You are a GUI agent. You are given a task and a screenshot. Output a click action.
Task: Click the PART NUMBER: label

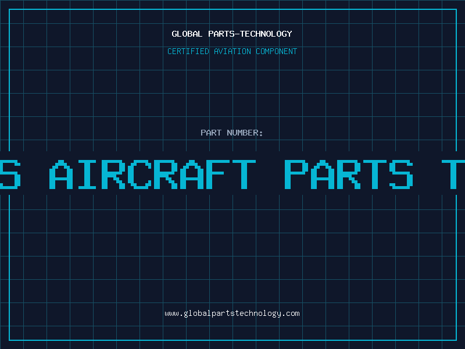coord(232,133)
